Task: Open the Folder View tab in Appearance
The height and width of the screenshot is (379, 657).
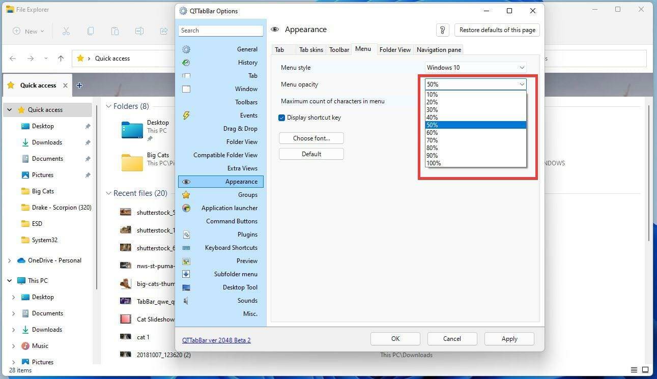Action: pyautogui.click(x=395, y=49)
